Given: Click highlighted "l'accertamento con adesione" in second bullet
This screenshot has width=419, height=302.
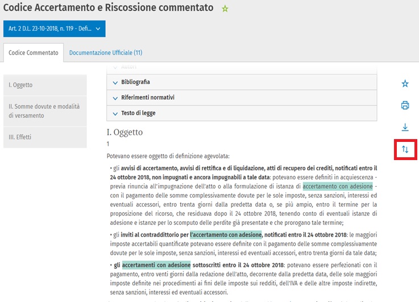Looking at the screenshot, I should 226,234.
